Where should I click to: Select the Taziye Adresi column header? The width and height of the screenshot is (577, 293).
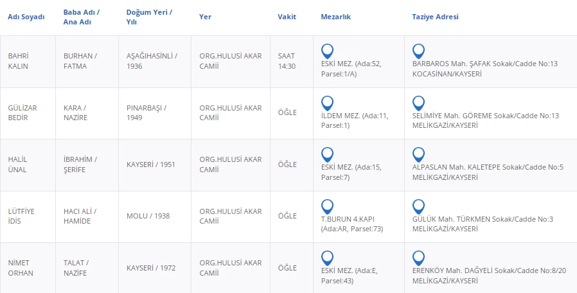435,17
